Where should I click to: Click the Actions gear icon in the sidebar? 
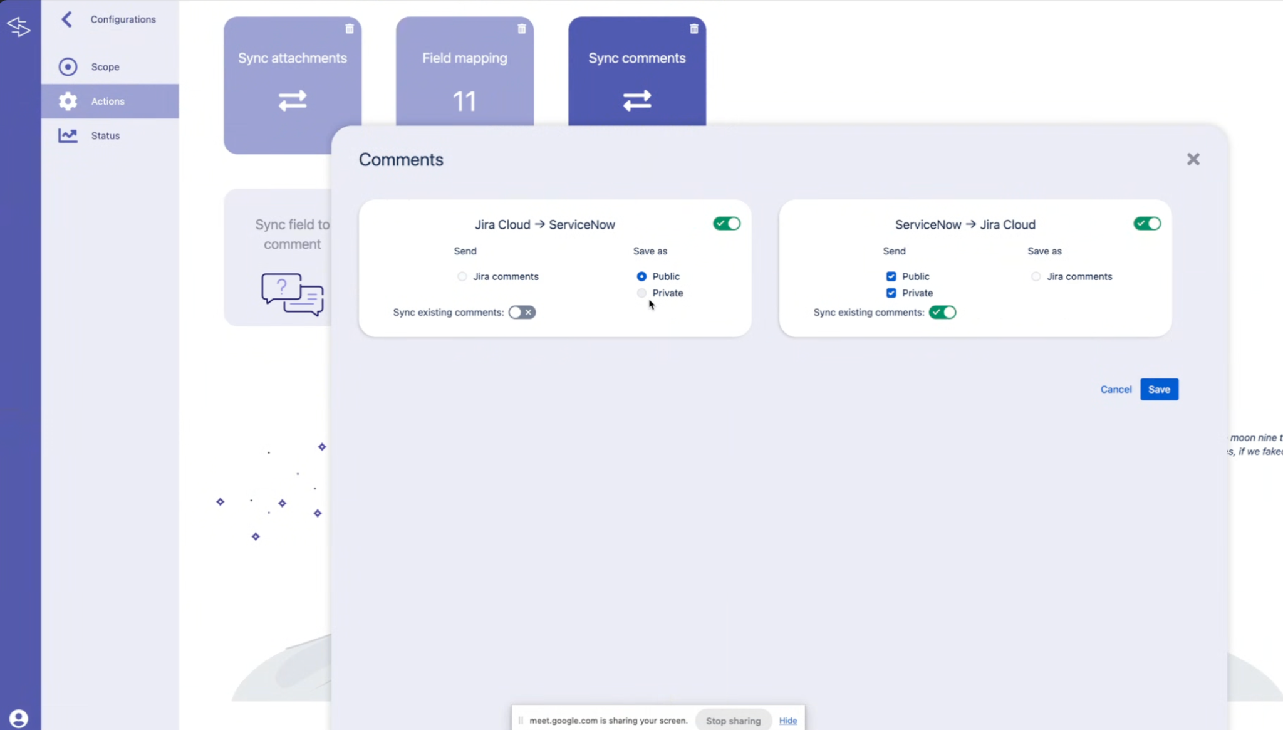[x=68, y=101]
